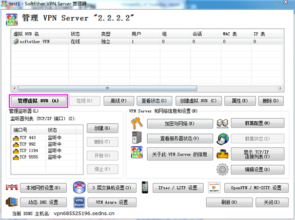
Task: Click the hub list scrollbar right arrow
Action: click(x=280, y=88)
